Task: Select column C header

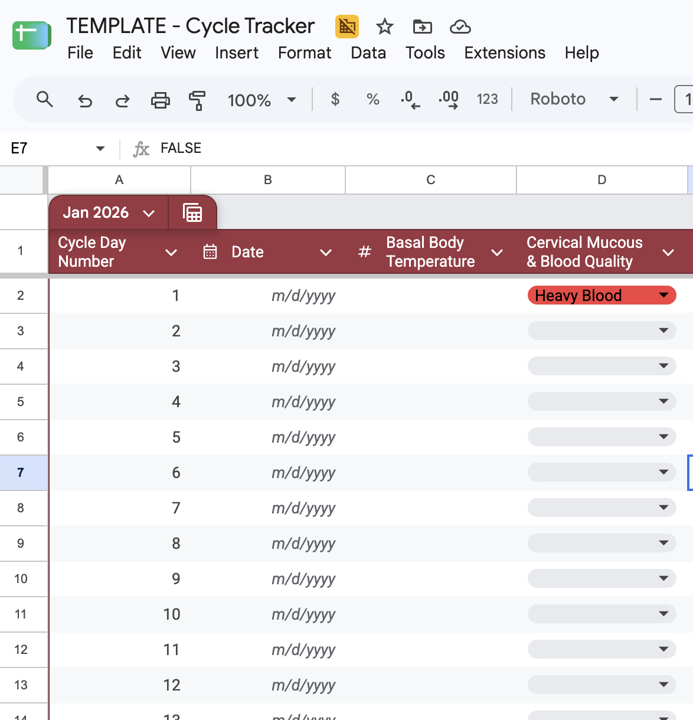Action: 431,180
